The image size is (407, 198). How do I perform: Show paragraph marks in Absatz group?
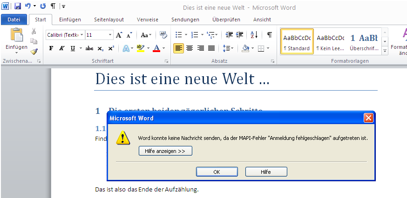[270, 35]
